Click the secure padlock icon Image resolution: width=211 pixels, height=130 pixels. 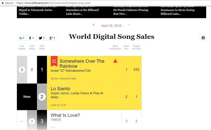pos(2,3)
